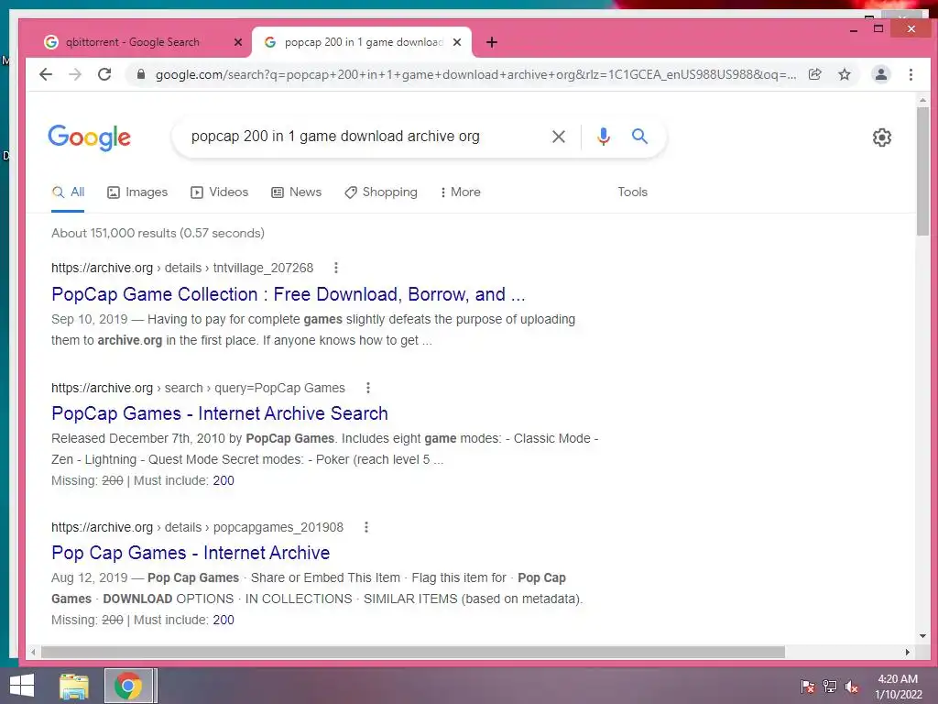This screenshot has width=938, height=704.
Task: Bookmark this page with the star icon
Action: click(844, 74)
